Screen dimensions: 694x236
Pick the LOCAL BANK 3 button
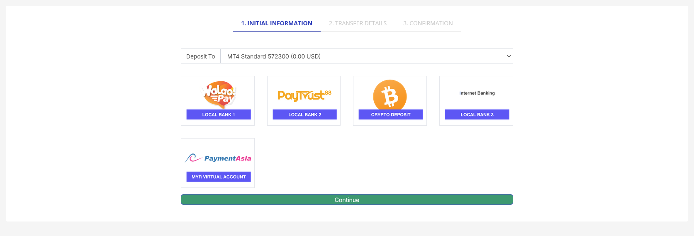(x=477, y=114)
